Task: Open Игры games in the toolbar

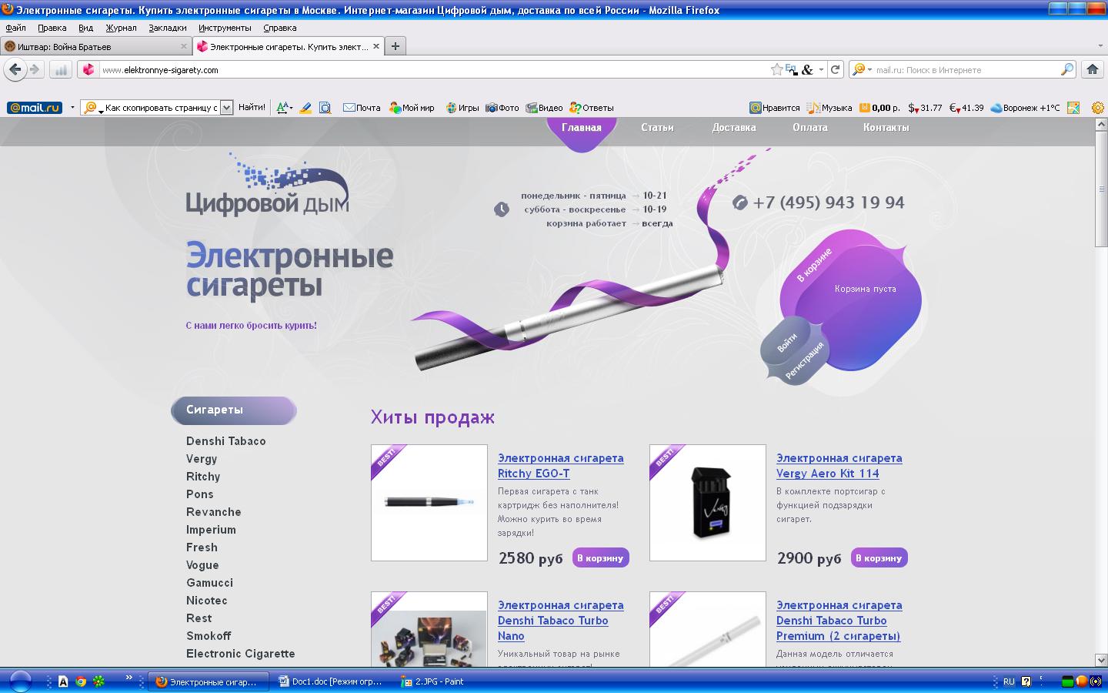Action: (x=462, y=108)
